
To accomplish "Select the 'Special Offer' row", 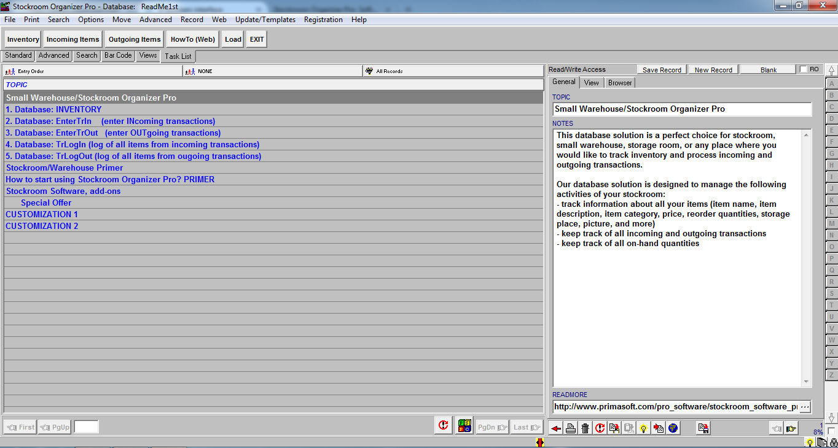I will 273,203.
